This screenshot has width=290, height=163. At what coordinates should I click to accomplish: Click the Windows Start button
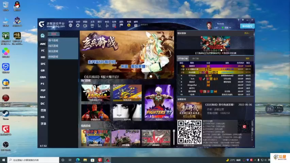tap(4, 160)
